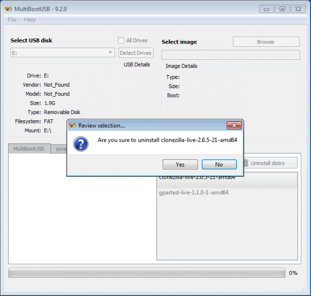This screenshot has width=311, height=296.
Task: Click the FAT filesystem value
Action: click(x=48, y=121)
